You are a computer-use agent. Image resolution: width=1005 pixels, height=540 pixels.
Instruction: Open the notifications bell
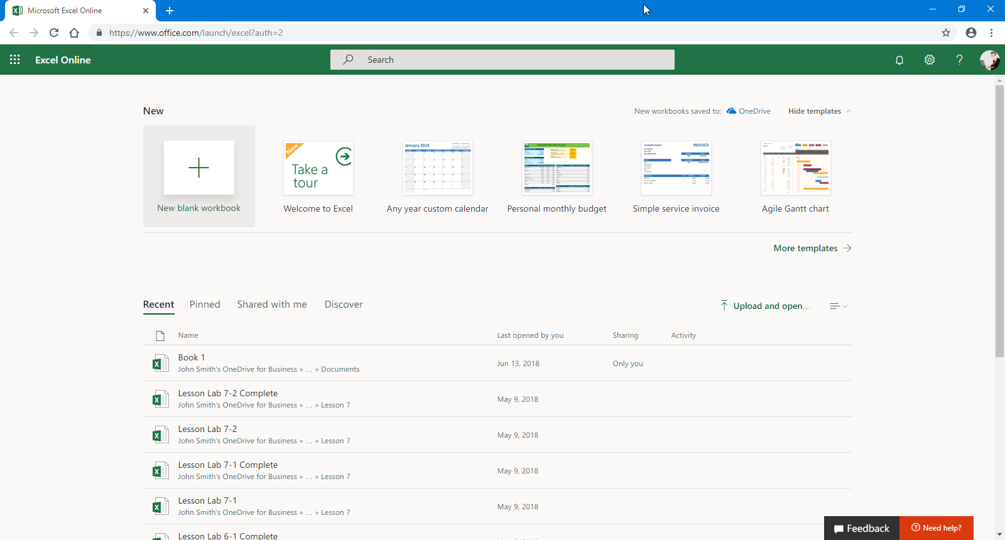pos(899,60)
